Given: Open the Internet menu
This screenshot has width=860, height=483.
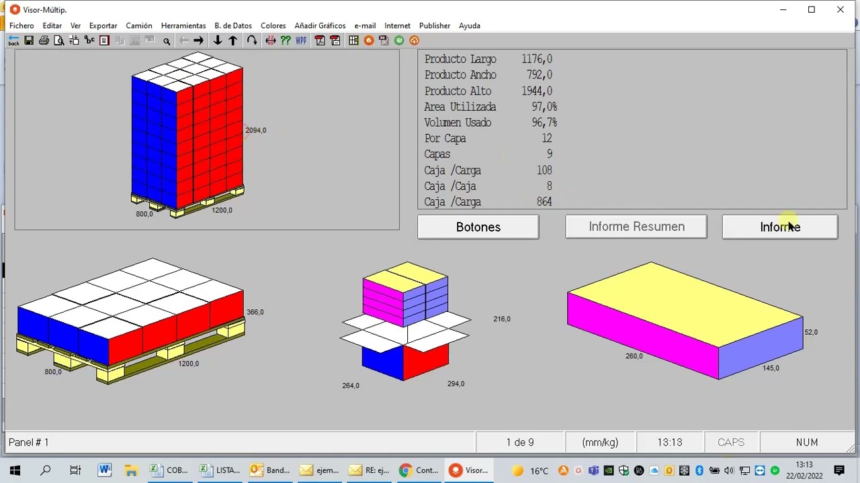Looking at the screenshot, I should [397, 25].
